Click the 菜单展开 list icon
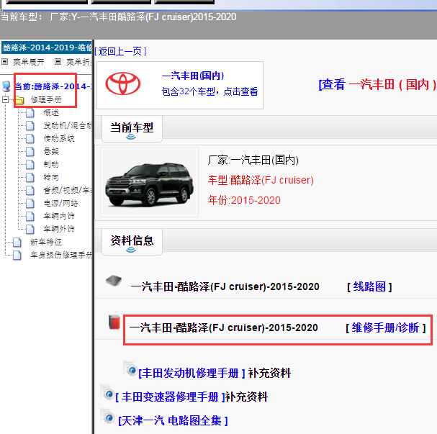Image resolution: width=437 pixels, height=434 pixels. (x=5, y=62)
